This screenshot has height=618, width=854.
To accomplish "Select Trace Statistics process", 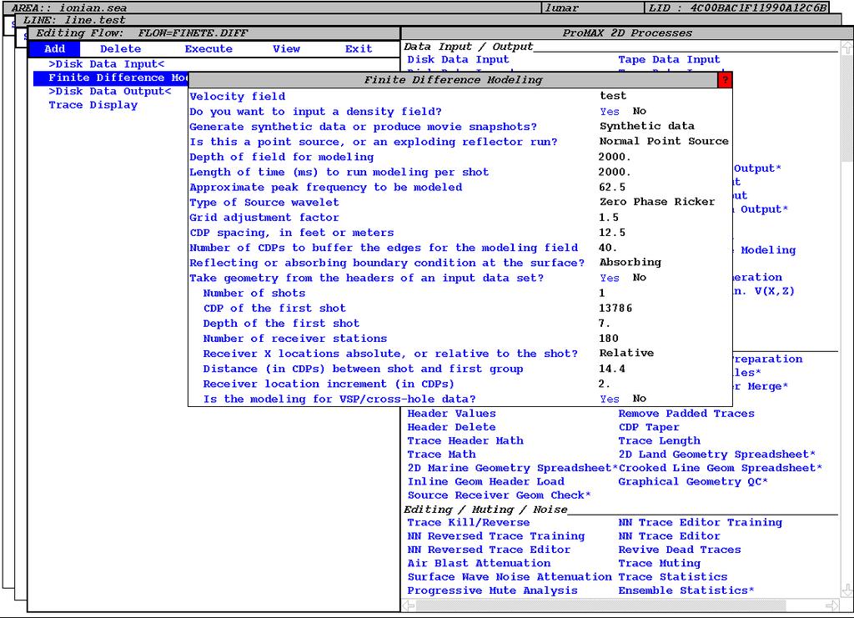I will [673, 576].
